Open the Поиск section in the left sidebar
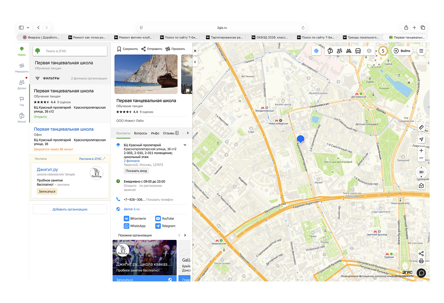Image resolution: width=444 pixels, height=303 pixels. pyautogui.click(x=22, y=51)
